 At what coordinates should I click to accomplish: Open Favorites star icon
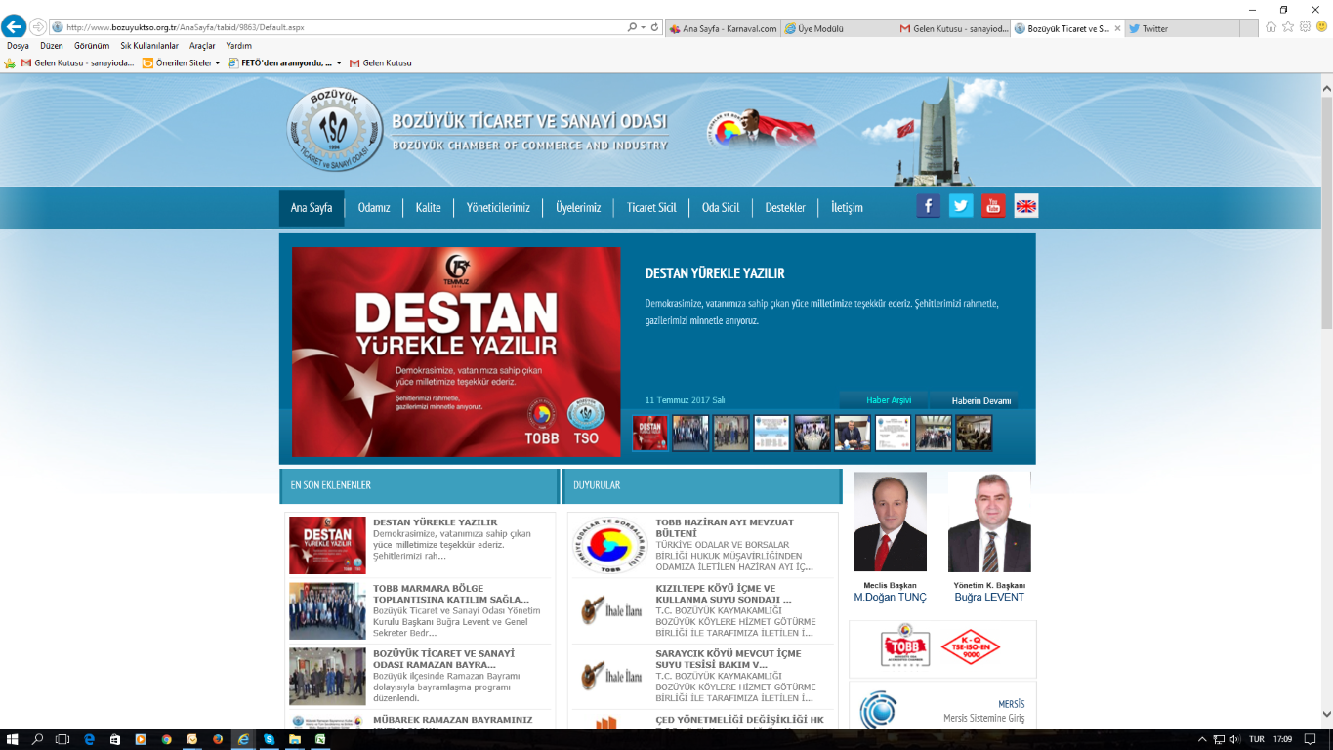point(1288,27)
